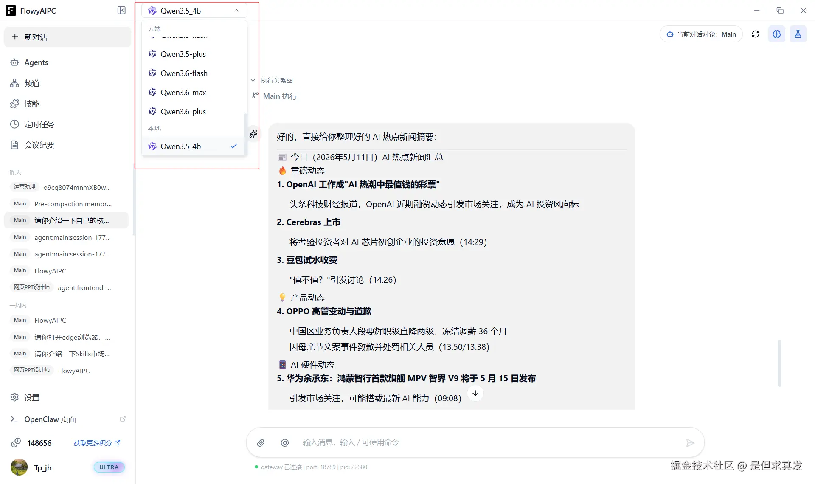This screenshot has height=484, width=815.
Task: Click the @ mention icon
Action: coord(285,443)
